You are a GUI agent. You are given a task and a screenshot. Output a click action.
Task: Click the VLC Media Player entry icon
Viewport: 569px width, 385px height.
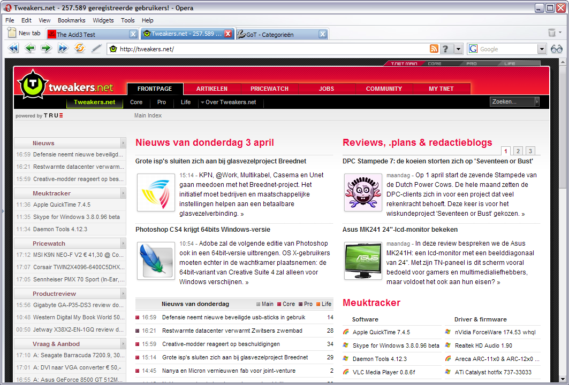coord(346,372)
